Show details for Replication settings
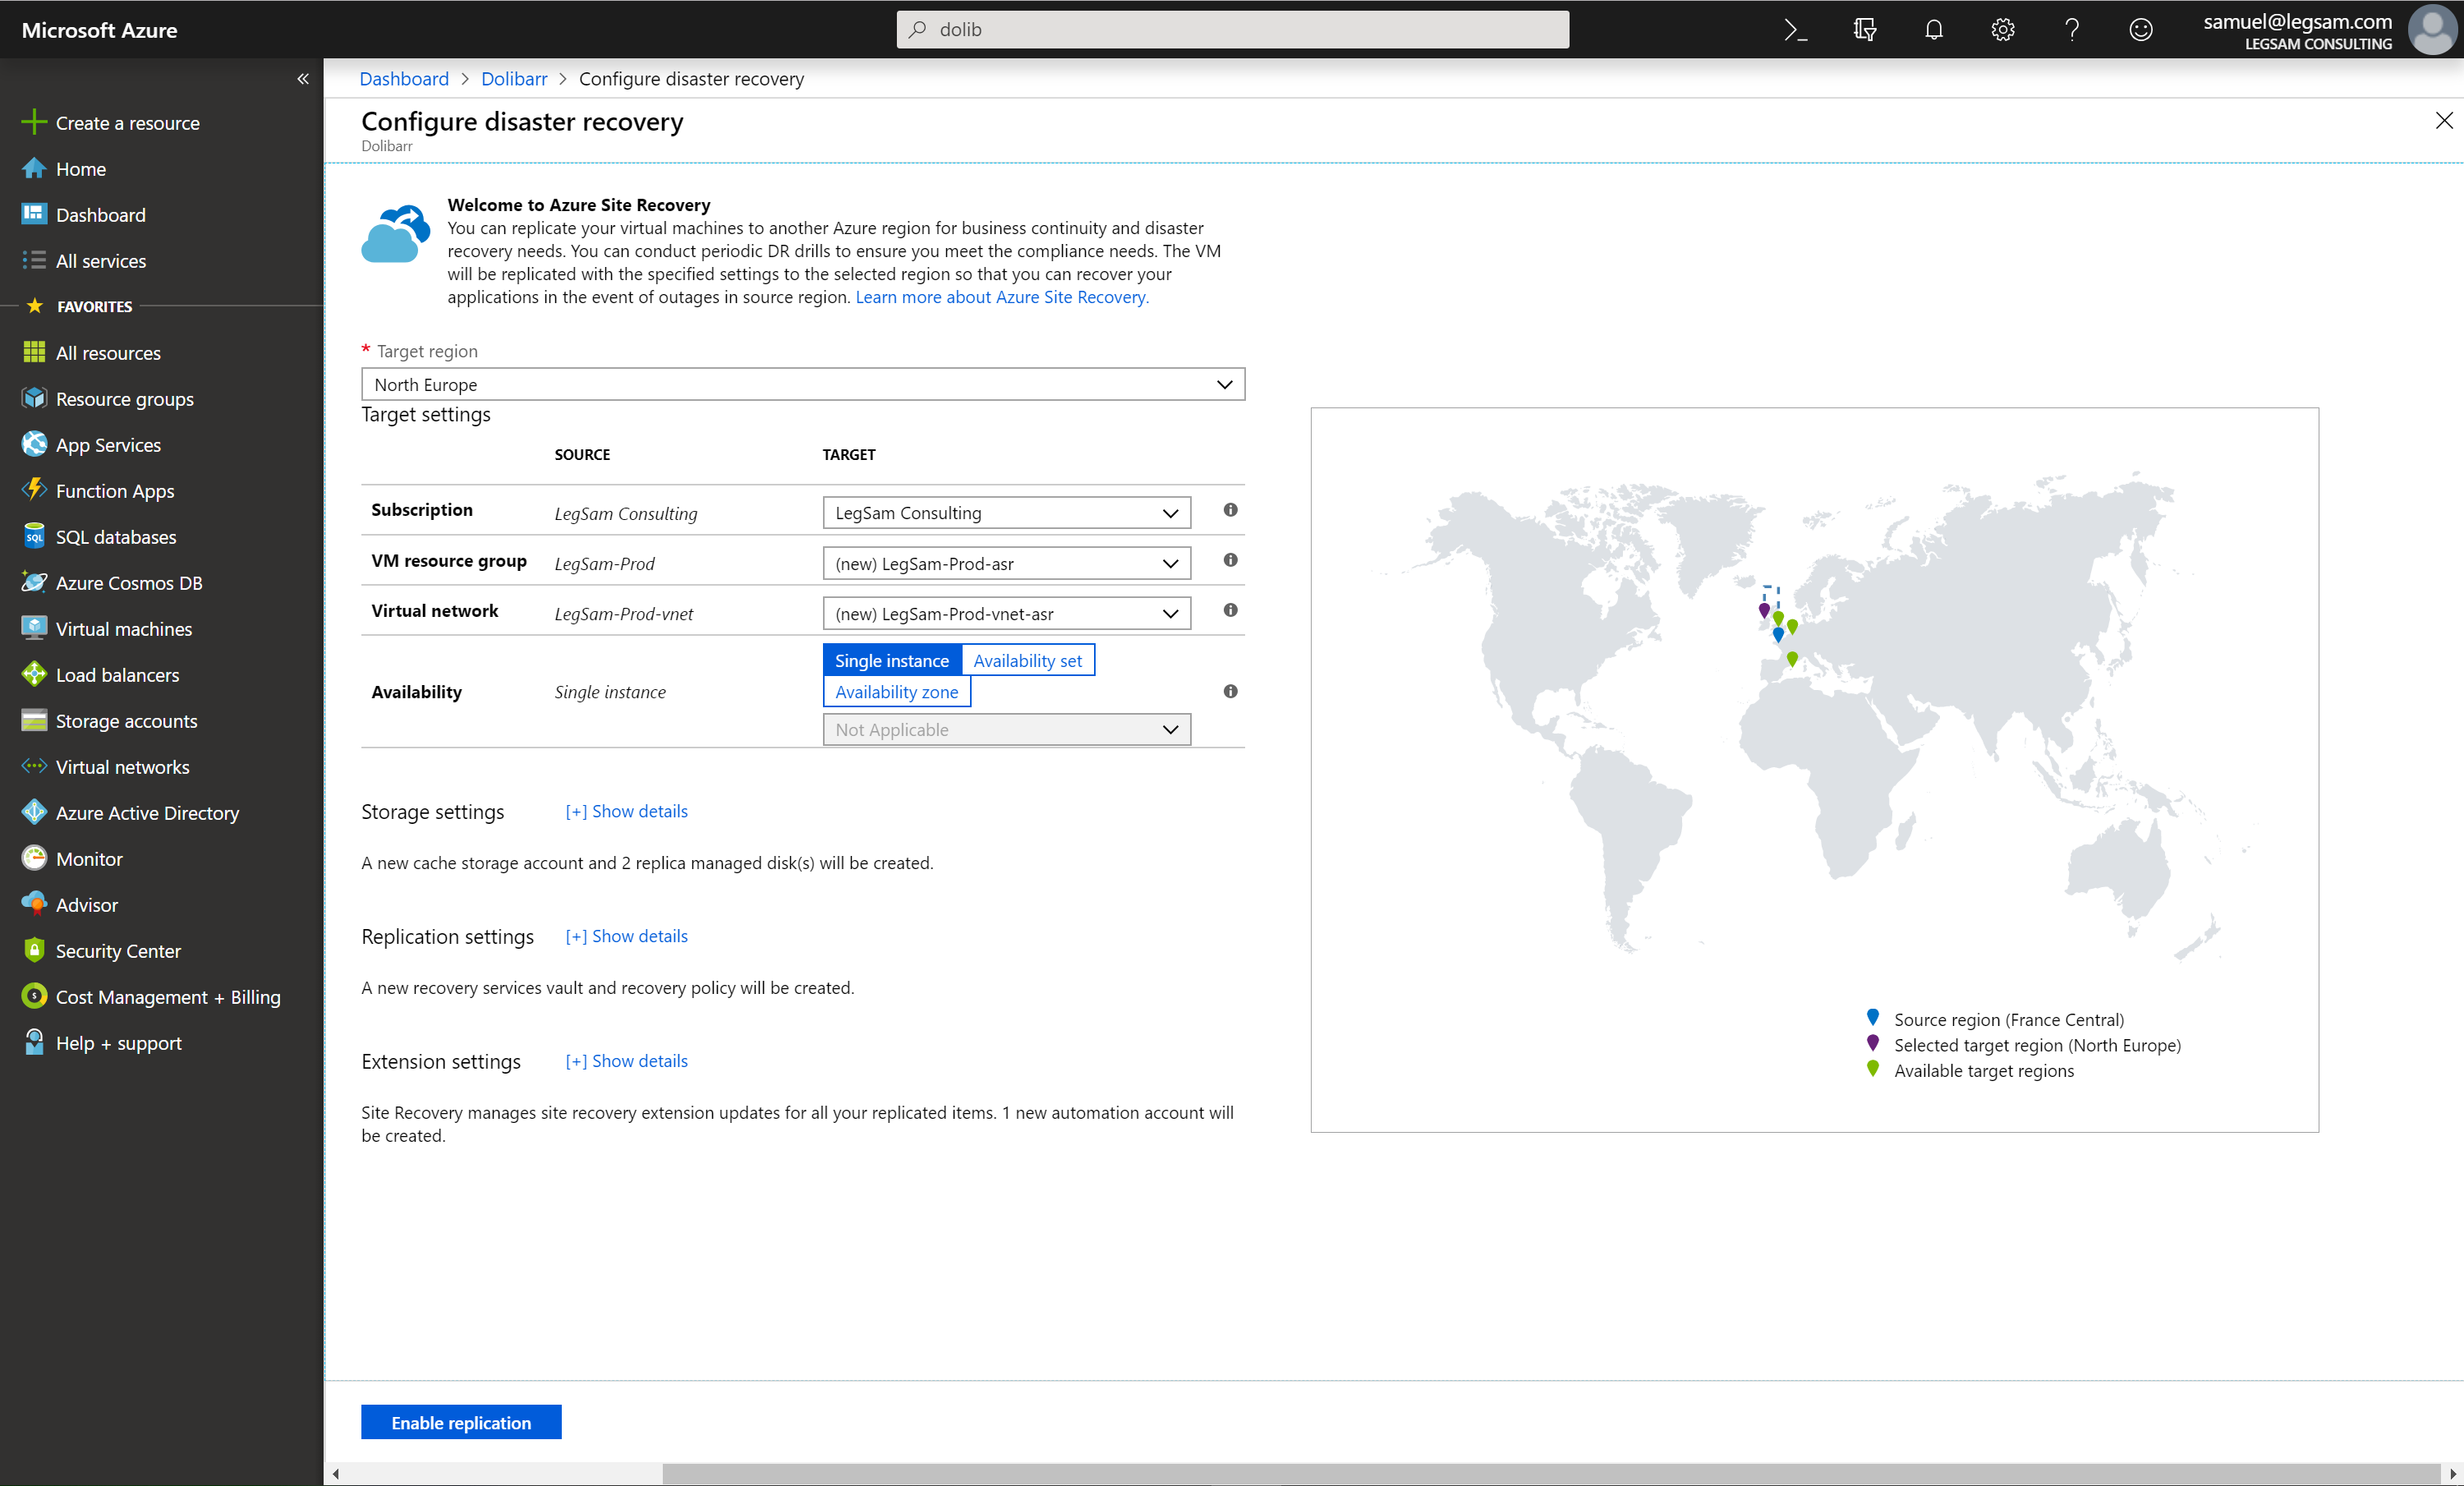 (x=626, y=936)
